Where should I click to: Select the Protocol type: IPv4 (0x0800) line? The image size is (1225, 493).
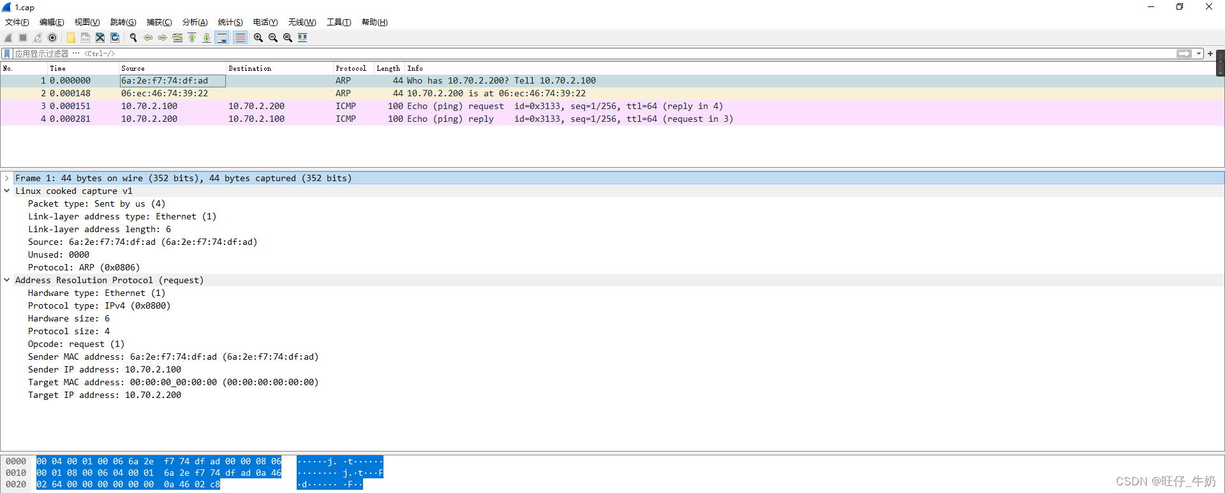(99, 306)
